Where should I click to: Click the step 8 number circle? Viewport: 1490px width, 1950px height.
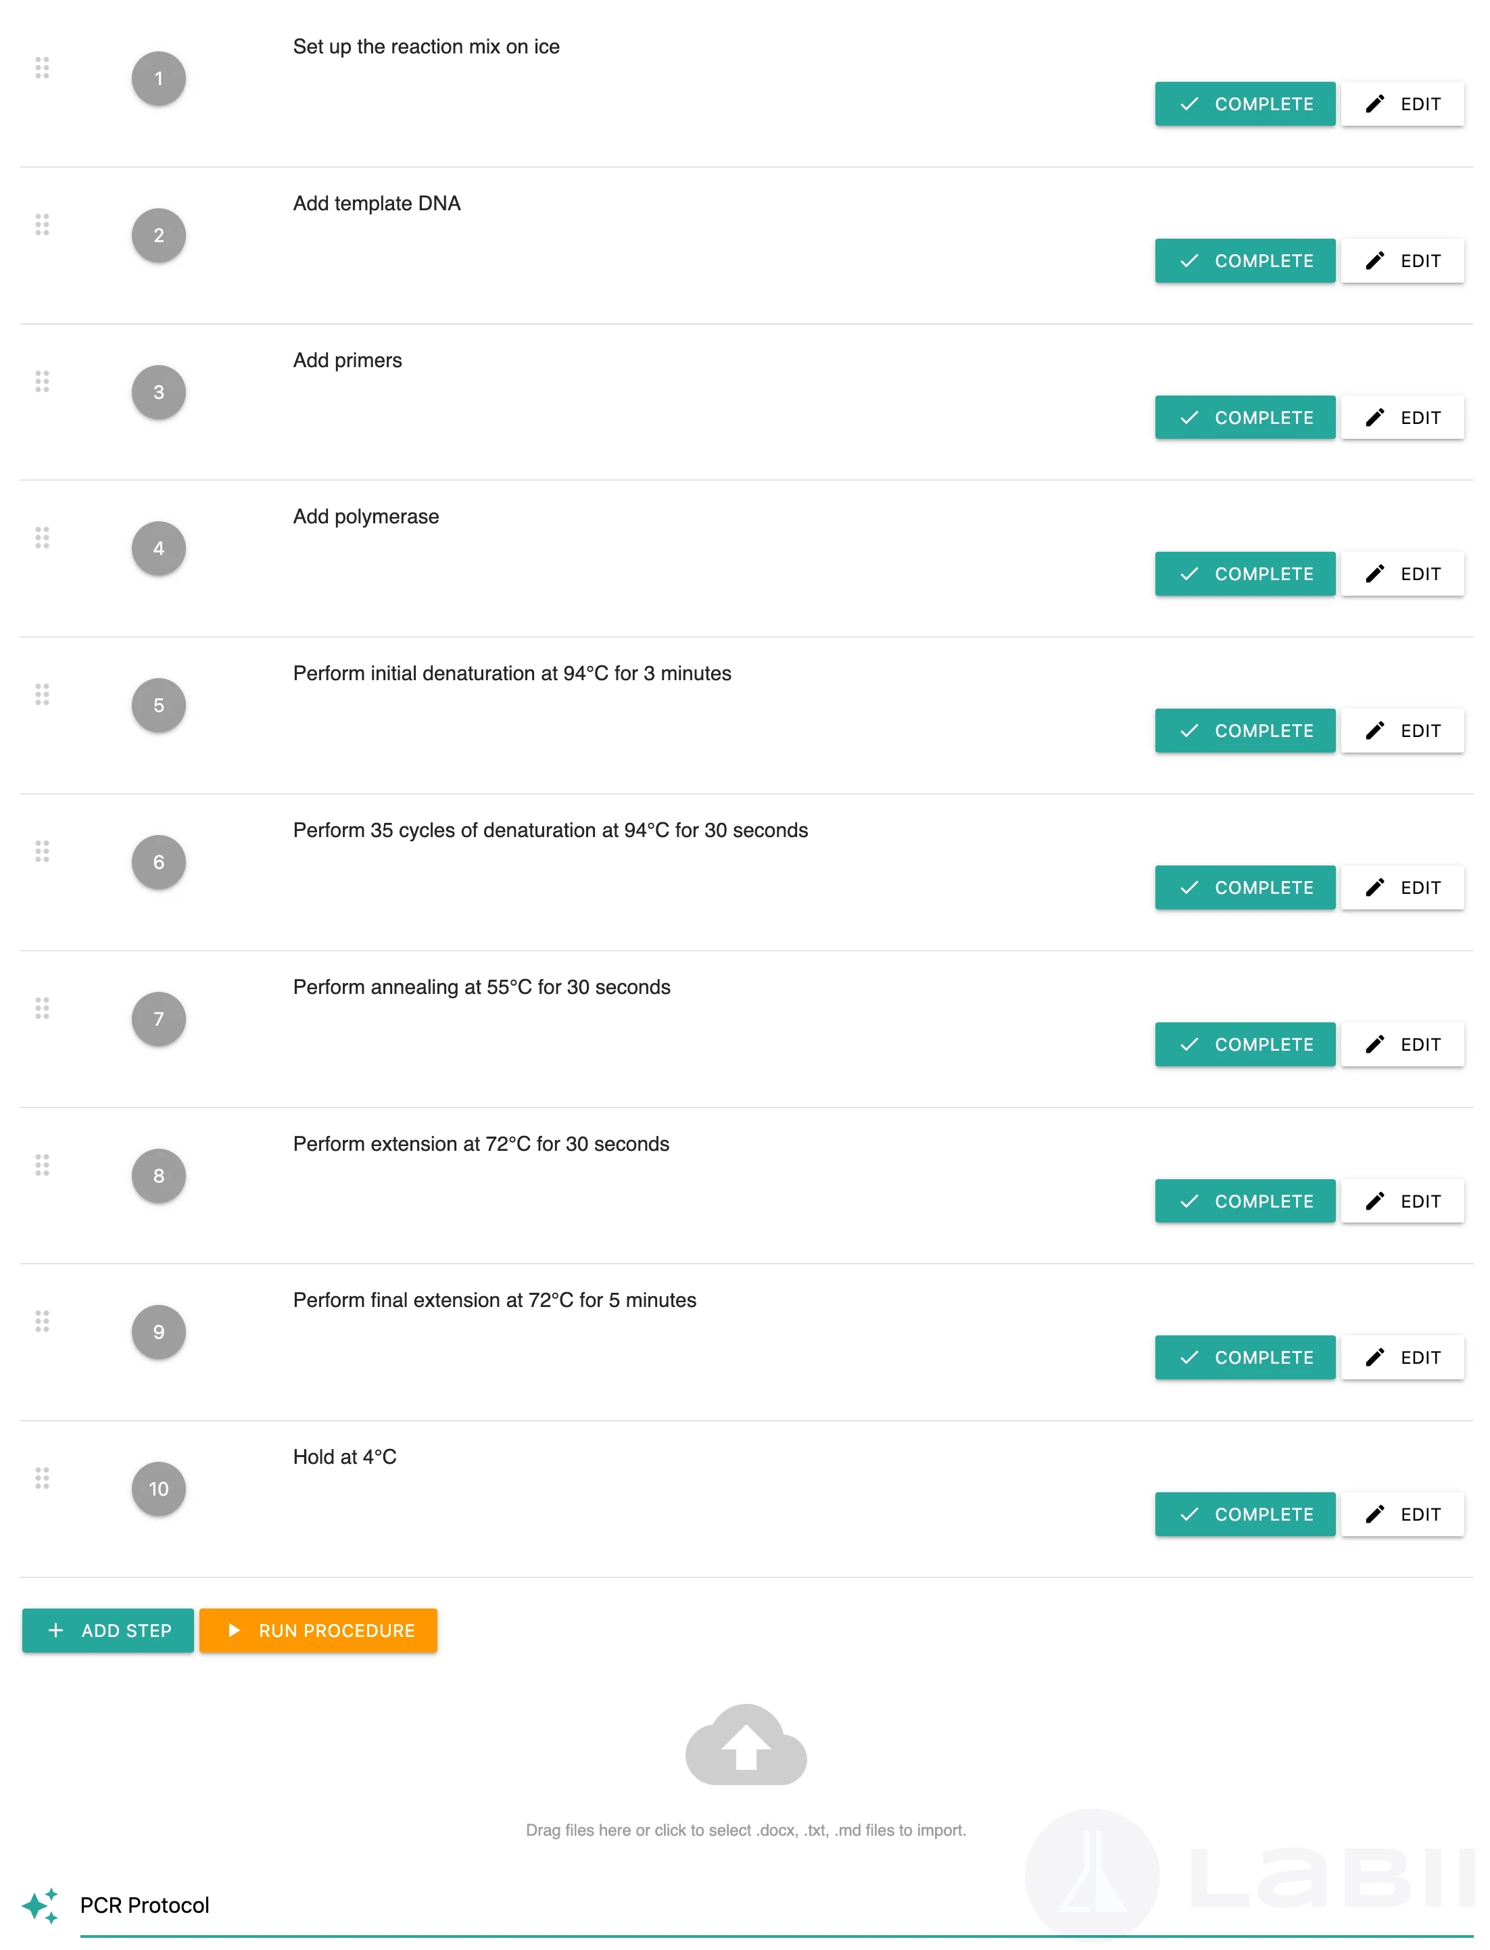click(159, 1176)
